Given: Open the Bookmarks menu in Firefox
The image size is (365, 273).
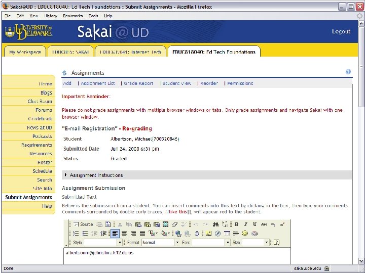Looking at the screenshot, I should [73, 16].
